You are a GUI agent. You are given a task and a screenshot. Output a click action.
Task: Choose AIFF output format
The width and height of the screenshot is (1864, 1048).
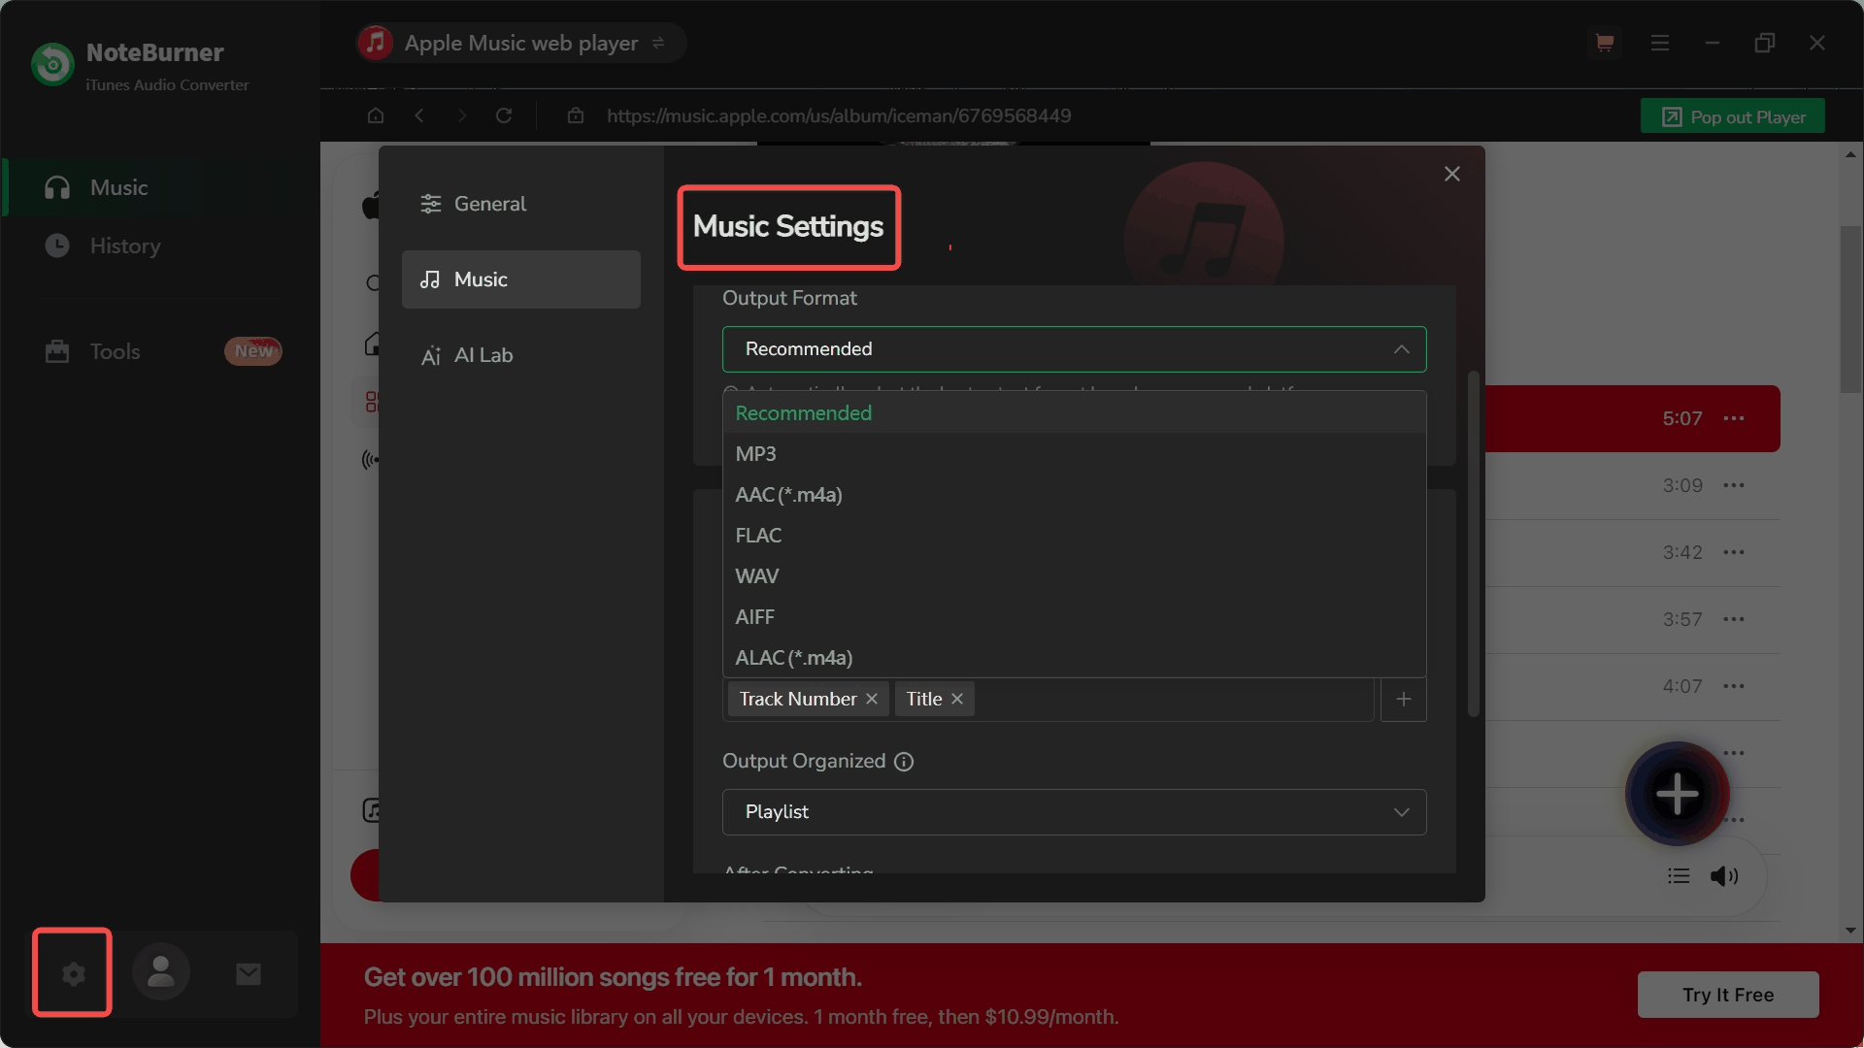1074,617
